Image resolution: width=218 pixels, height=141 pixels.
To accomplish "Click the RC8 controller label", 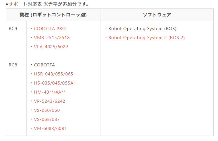I will tap(13, 65).
